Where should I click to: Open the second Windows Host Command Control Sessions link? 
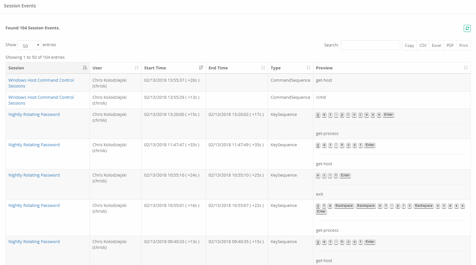pyautogui.click(x=41, y=97)
